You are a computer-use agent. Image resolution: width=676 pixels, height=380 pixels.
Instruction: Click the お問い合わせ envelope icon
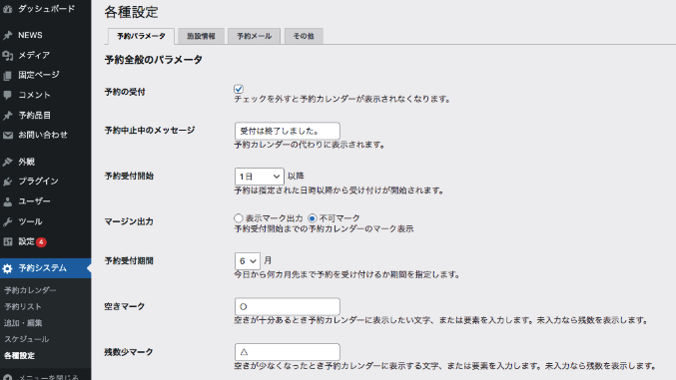(x=8, y=136)
